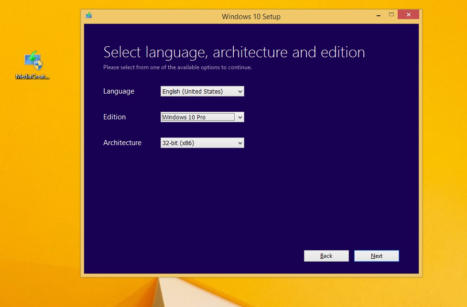Click the Windows 10 Setup title bar icon
This screenshot has width=467, height=307.
(x=89, y=15)
